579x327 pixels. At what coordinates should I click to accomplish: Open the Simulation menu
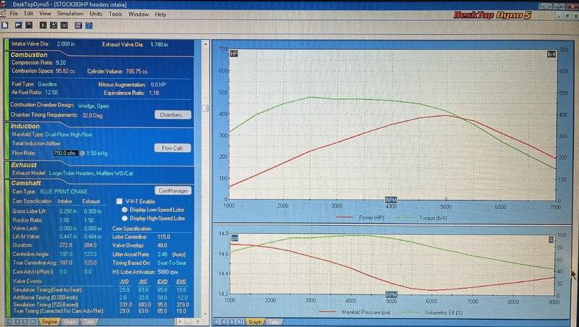pyautogui.click(x=70, y=14)
